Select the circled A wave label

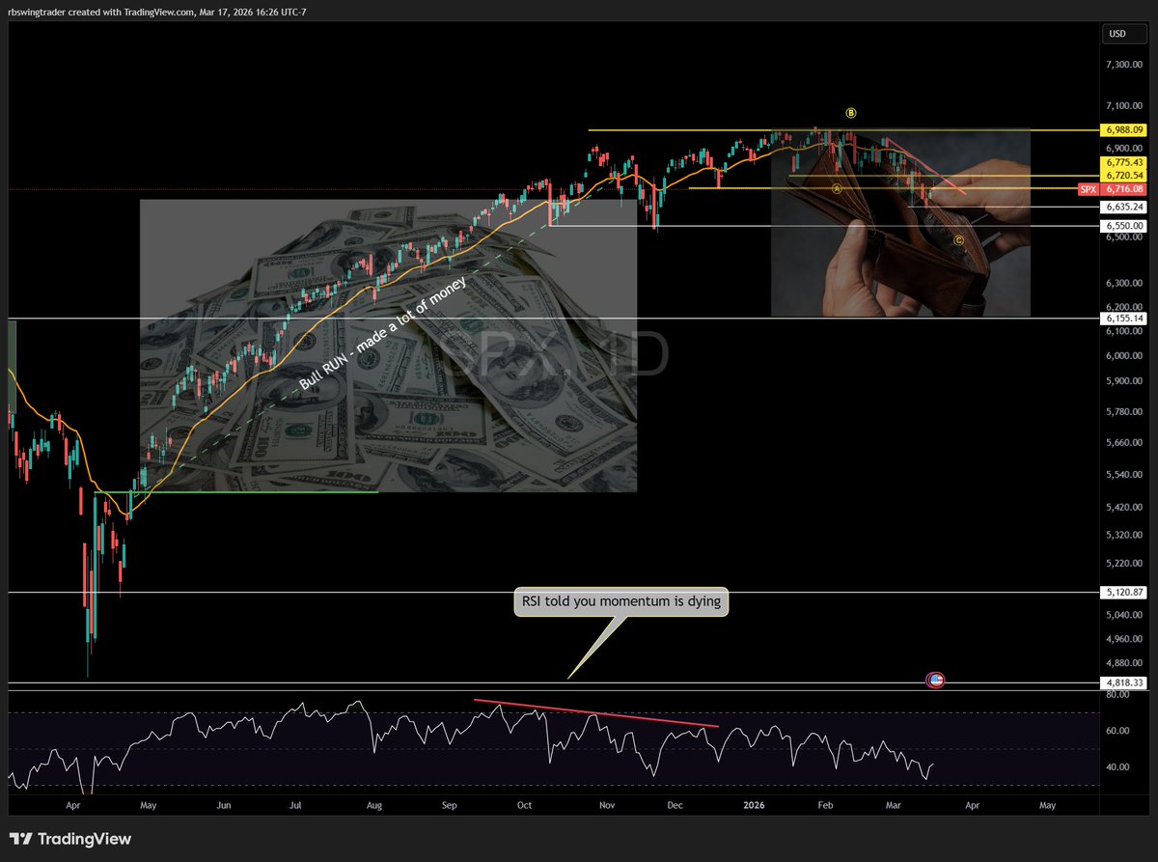coord(838,189)
